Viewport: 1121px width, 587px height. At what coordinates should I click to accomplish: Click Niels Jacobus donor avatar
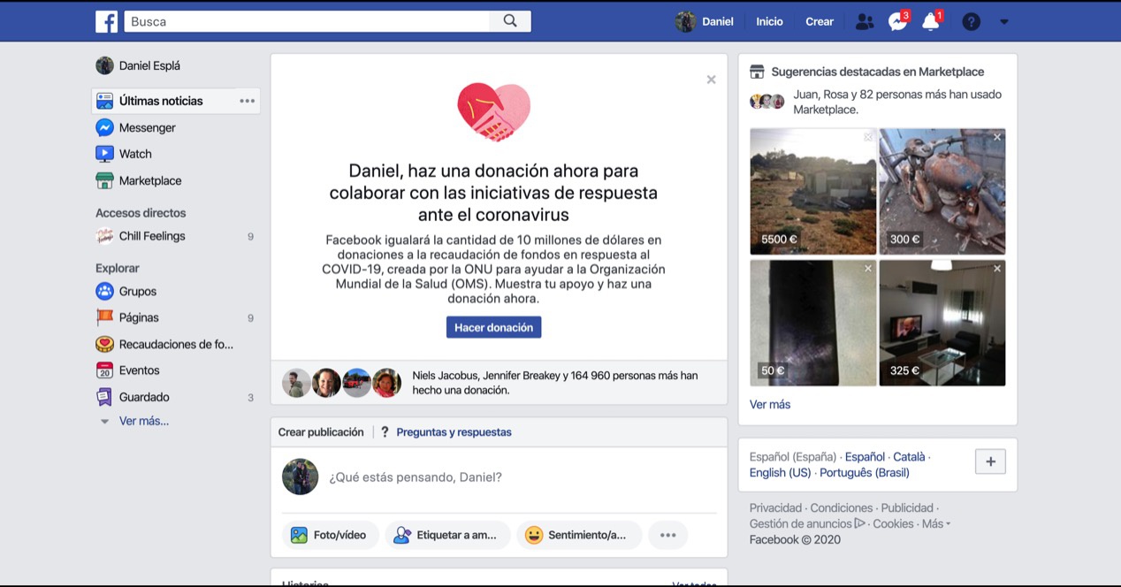pyautogui.click(x=296, y=383)
